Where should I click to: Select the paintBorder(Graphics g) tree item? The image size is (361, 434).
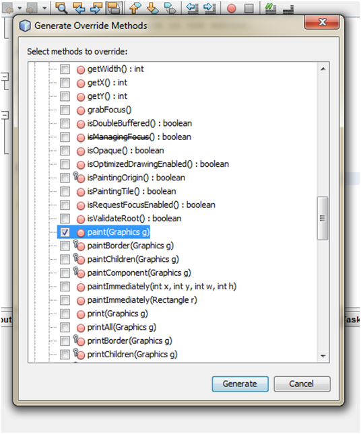pyautogui.click(x=131, y=246)
